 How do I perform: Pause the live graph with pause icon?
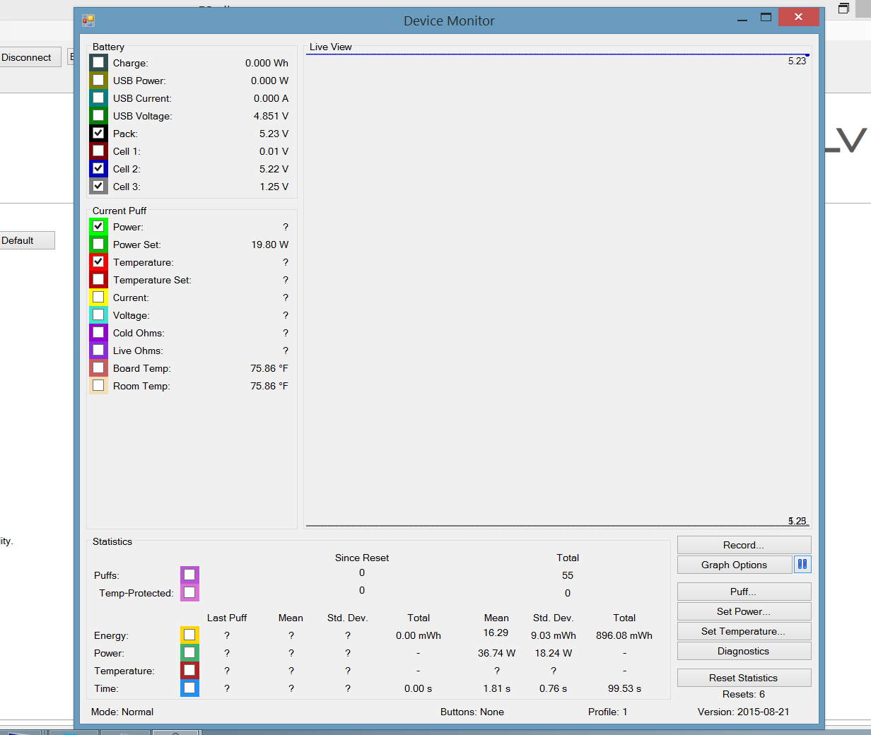(802, 565)
